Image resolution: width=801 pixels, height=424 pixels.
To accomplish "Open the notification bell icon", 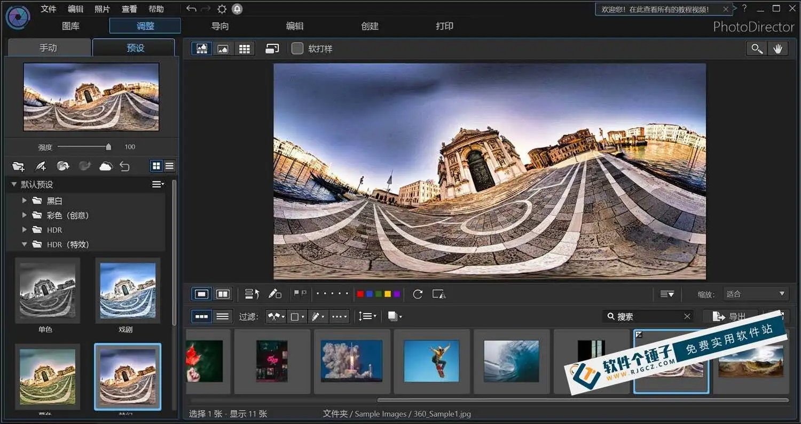I will pos(237,9).
